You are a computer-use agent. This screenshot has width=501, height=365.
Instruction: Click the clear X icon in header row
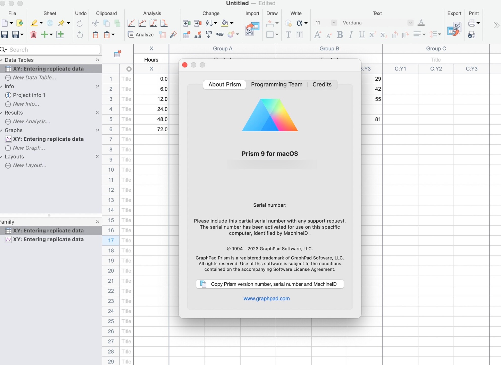coord(129,69)
